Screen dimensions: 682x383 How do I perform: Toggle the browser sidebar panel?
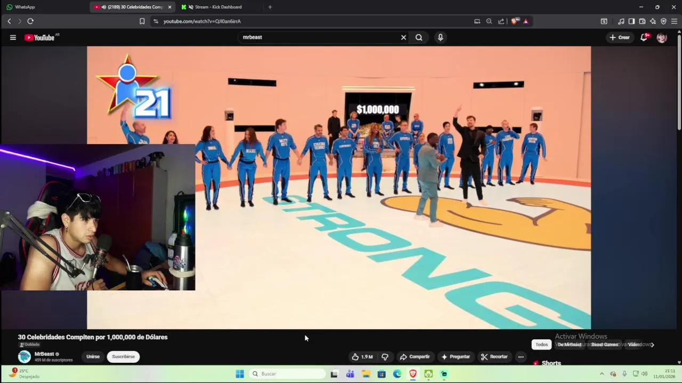[631, 21]
